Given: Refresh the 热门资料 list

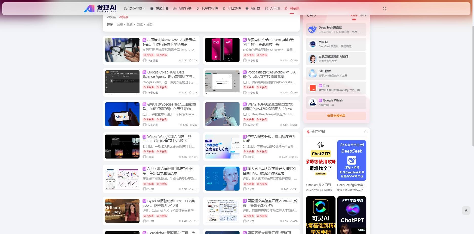Looking at the screenshot, I should pos(366,132).
